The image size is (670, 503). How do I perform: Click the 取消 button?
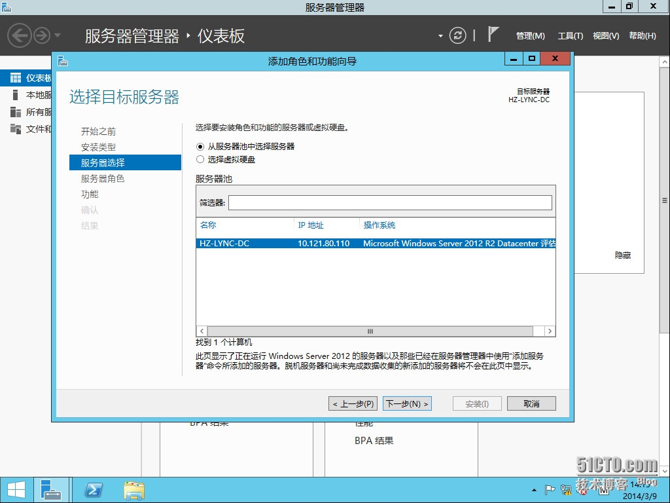click(x=531, y=403)
